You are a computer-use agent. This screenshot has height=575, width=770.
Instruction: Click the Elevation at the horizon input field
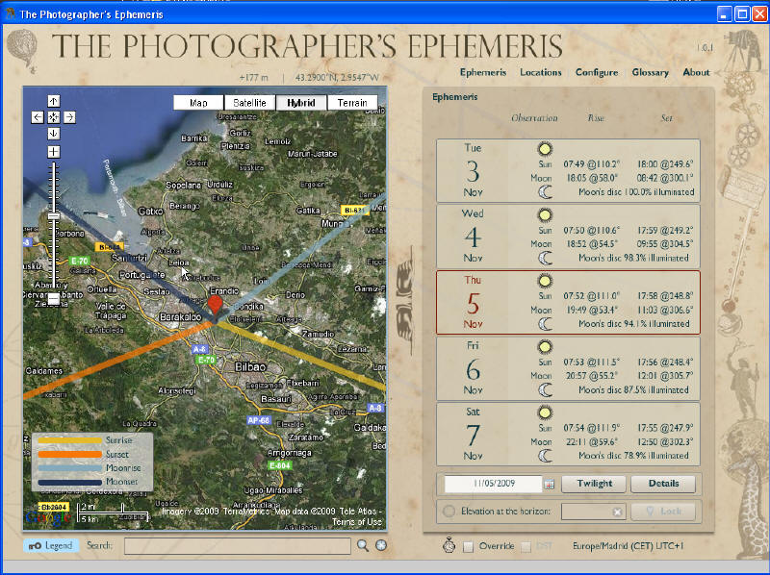click(593, 512)
